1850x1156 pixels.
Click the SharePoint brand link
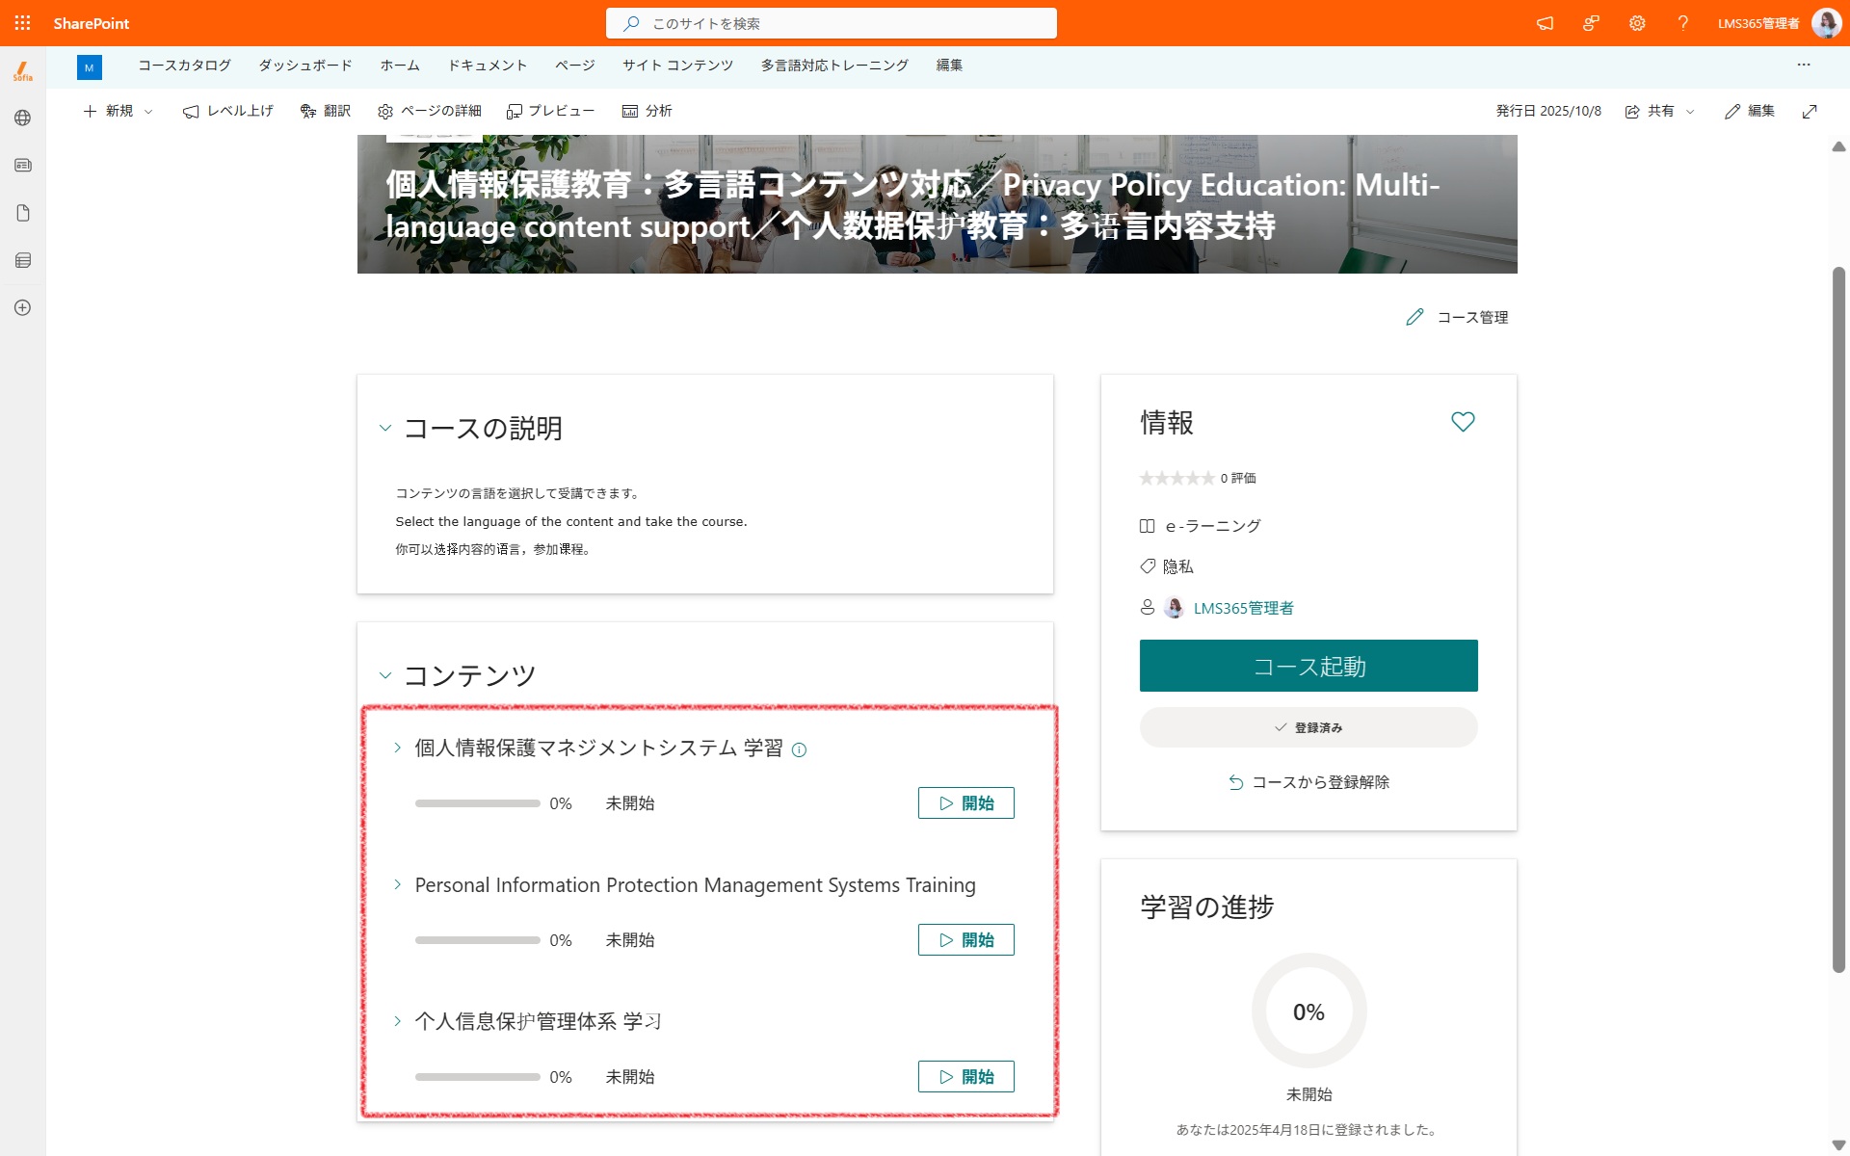pyautogui.click(x=92, y=23)
